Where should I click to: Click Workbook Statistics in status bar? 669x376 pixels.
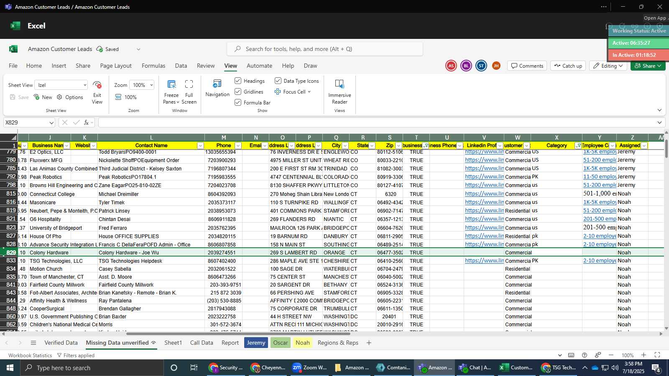[x=30, y=355]
